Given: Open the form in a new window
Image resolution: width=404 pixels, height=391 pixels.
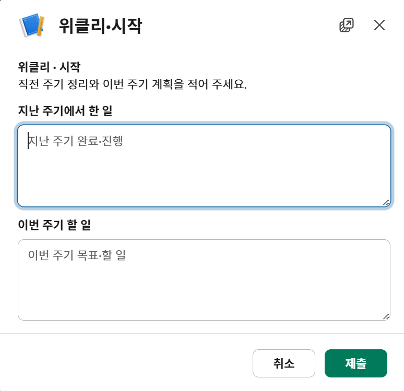Looking at the screenshot, I should tap(347, 25).
